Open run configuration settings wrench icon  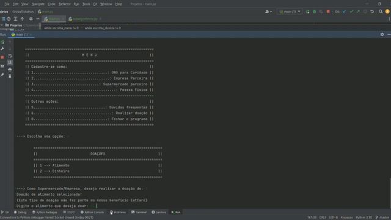coord(2,49)
